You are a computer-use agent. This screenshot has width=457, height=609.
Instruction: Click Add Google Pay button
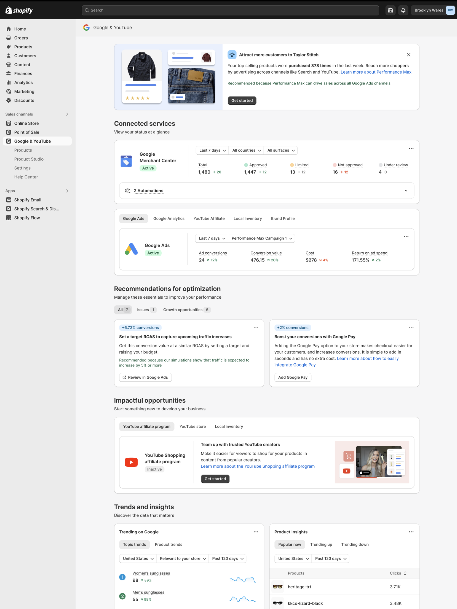pos(293,377)
